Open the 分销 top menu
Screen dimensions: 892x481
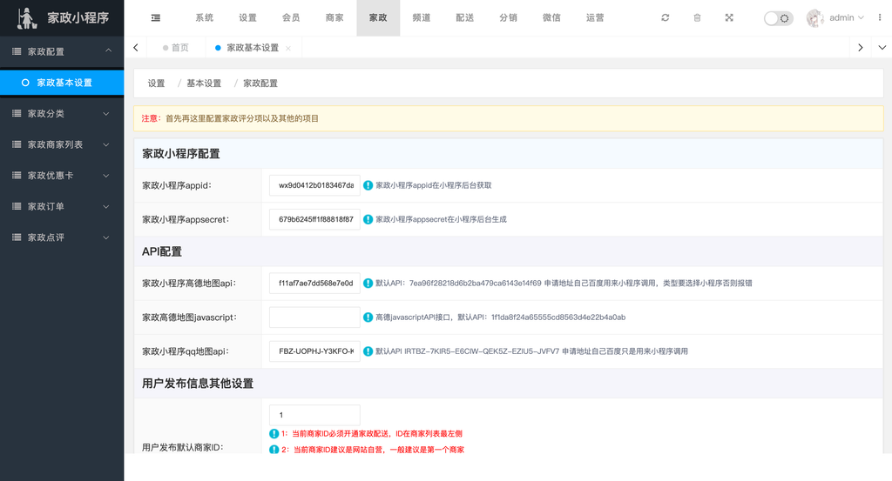(509, 18)
